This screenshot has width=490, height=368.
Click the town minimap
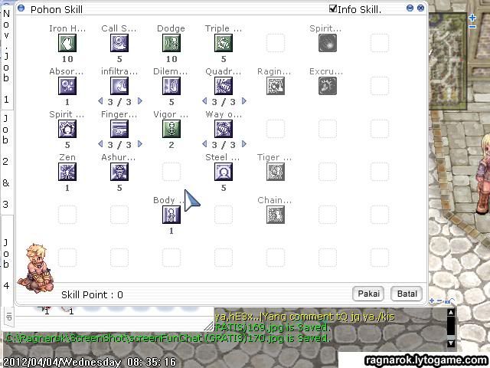click(448, 60)
